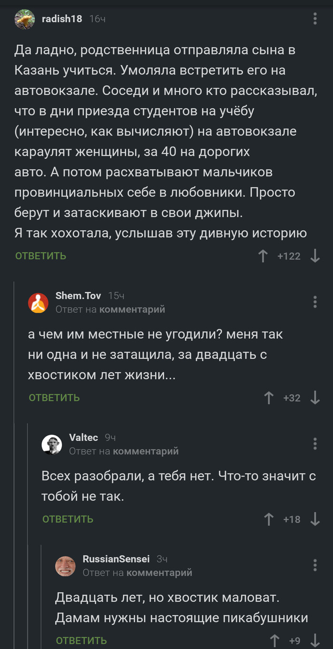Click the down arrow next to +122

click(314, 256)
